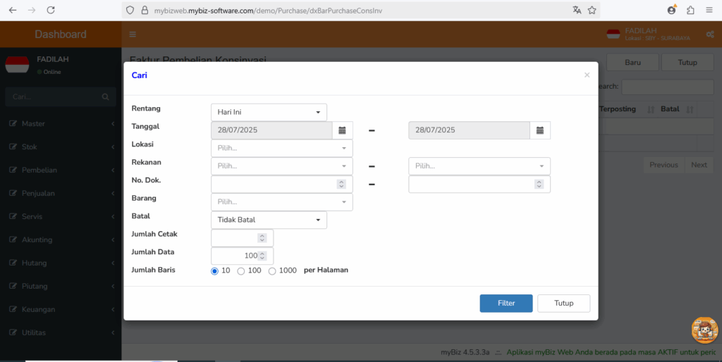The height and width of the screenshot is (362, 722).
Task: Click the browser back arrow
Action: (13, 10)
